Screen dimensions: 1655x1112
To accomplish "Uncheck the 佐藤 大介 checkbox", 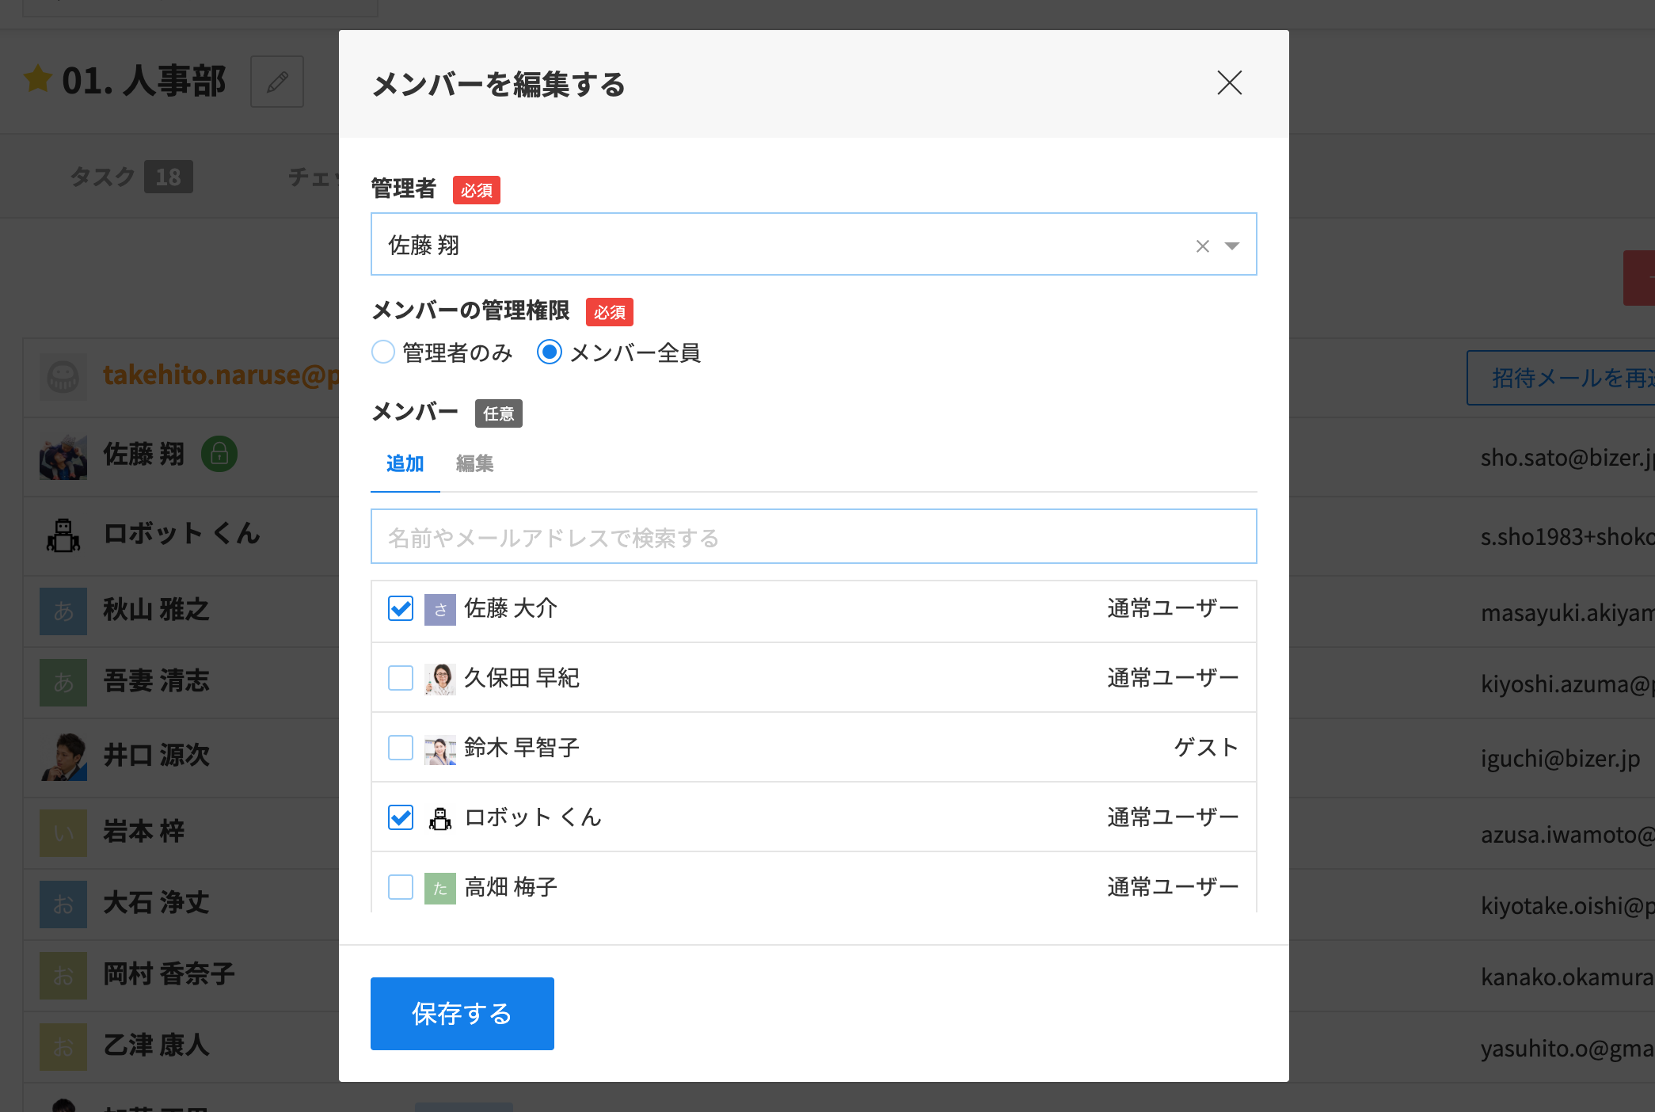I will click(401, 608).
